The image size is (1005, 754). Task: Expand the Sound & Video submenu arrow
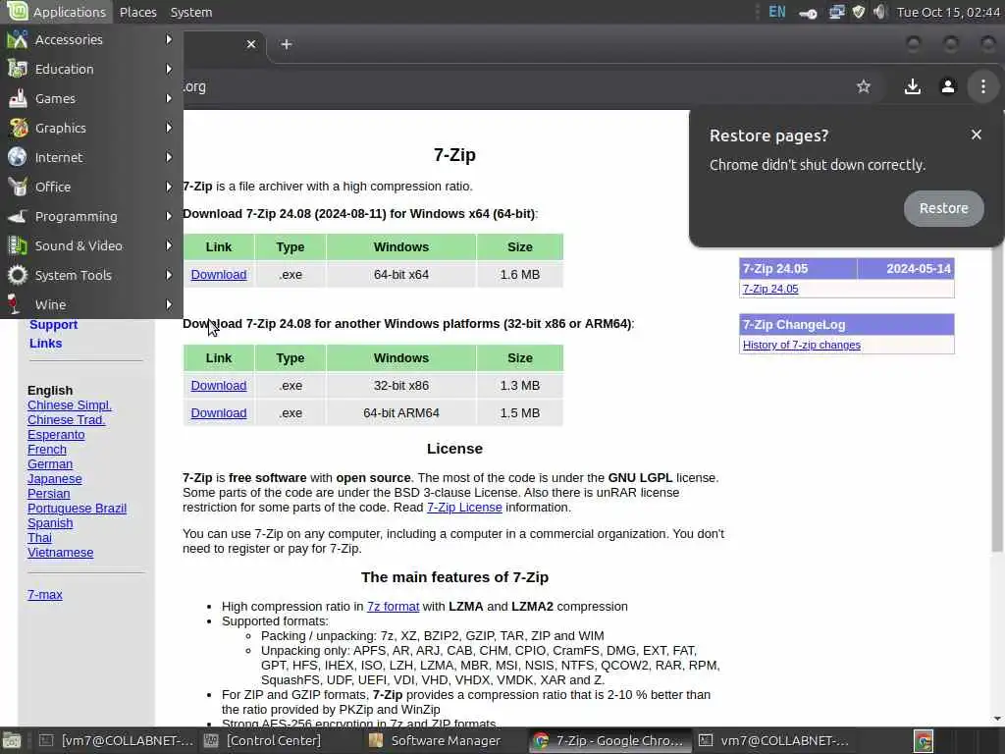[x=169, y=246]
